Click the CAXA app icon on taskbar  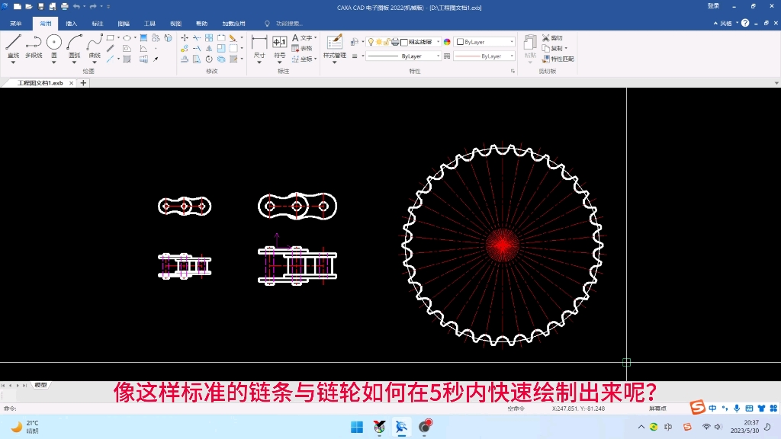(401, 427)
